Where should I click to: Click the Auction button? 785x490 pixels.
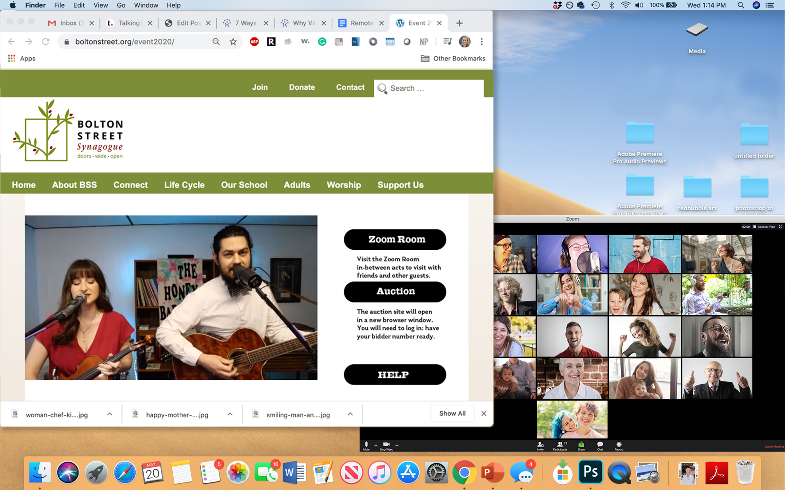pyautogui.click(x=395, y=291)
